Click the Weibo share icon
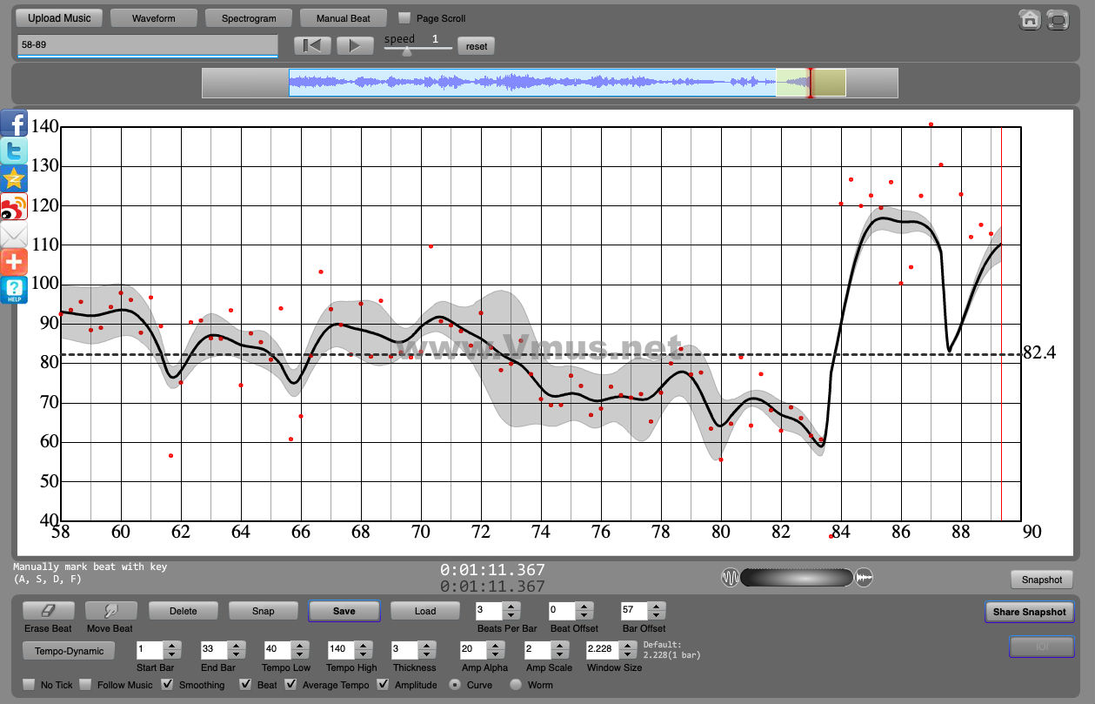The image size is (1095, 704). coord(15,206)
